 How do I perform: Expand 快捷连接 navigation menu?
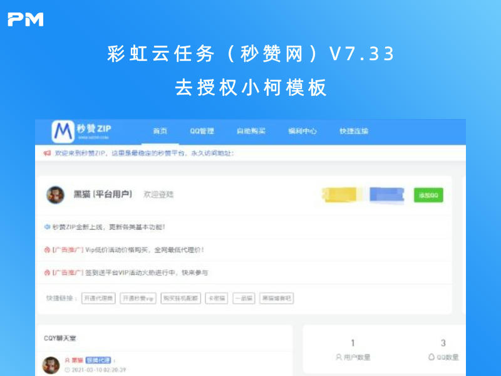pos(354,131)
